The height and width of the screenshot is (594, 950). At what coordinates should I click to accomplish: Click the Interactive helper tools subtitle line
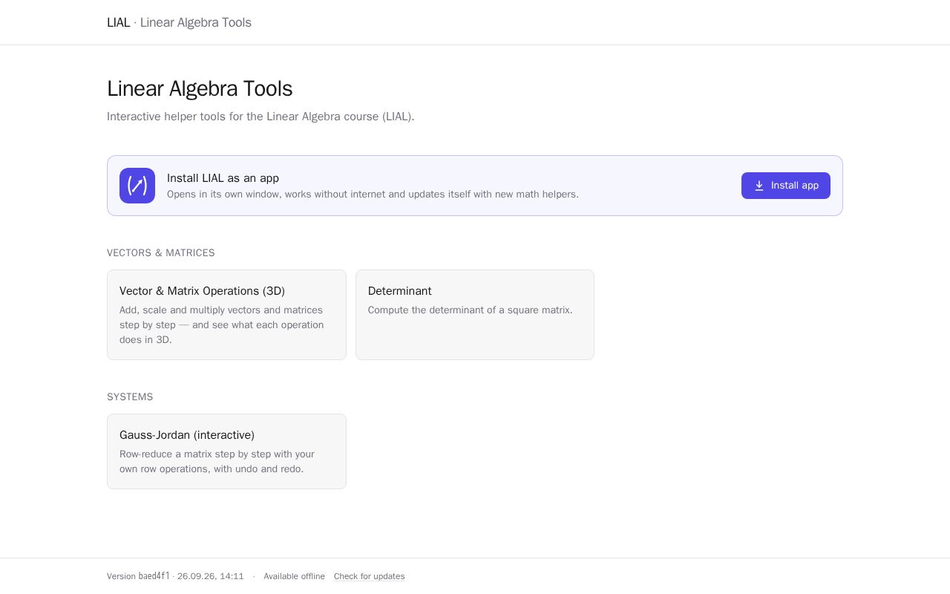(x=261, y=117)
